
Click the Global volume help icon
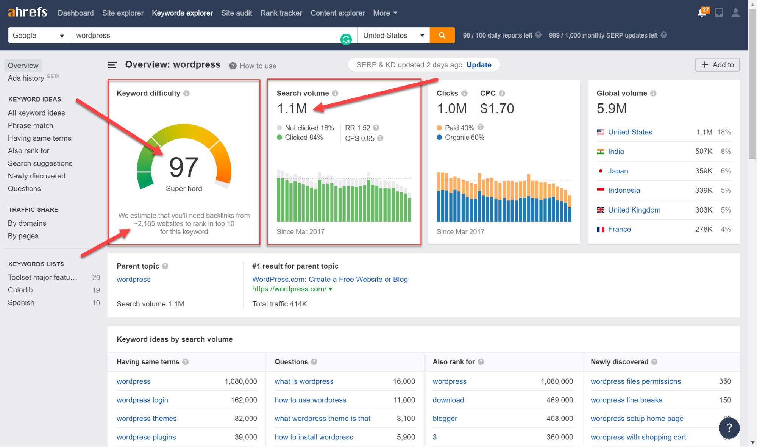(x=653, y=93)
